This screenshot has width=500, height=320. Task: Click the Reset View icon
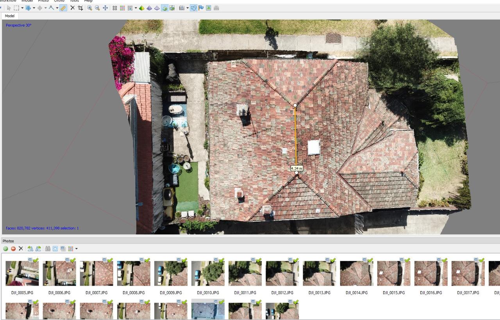(105, 8)
